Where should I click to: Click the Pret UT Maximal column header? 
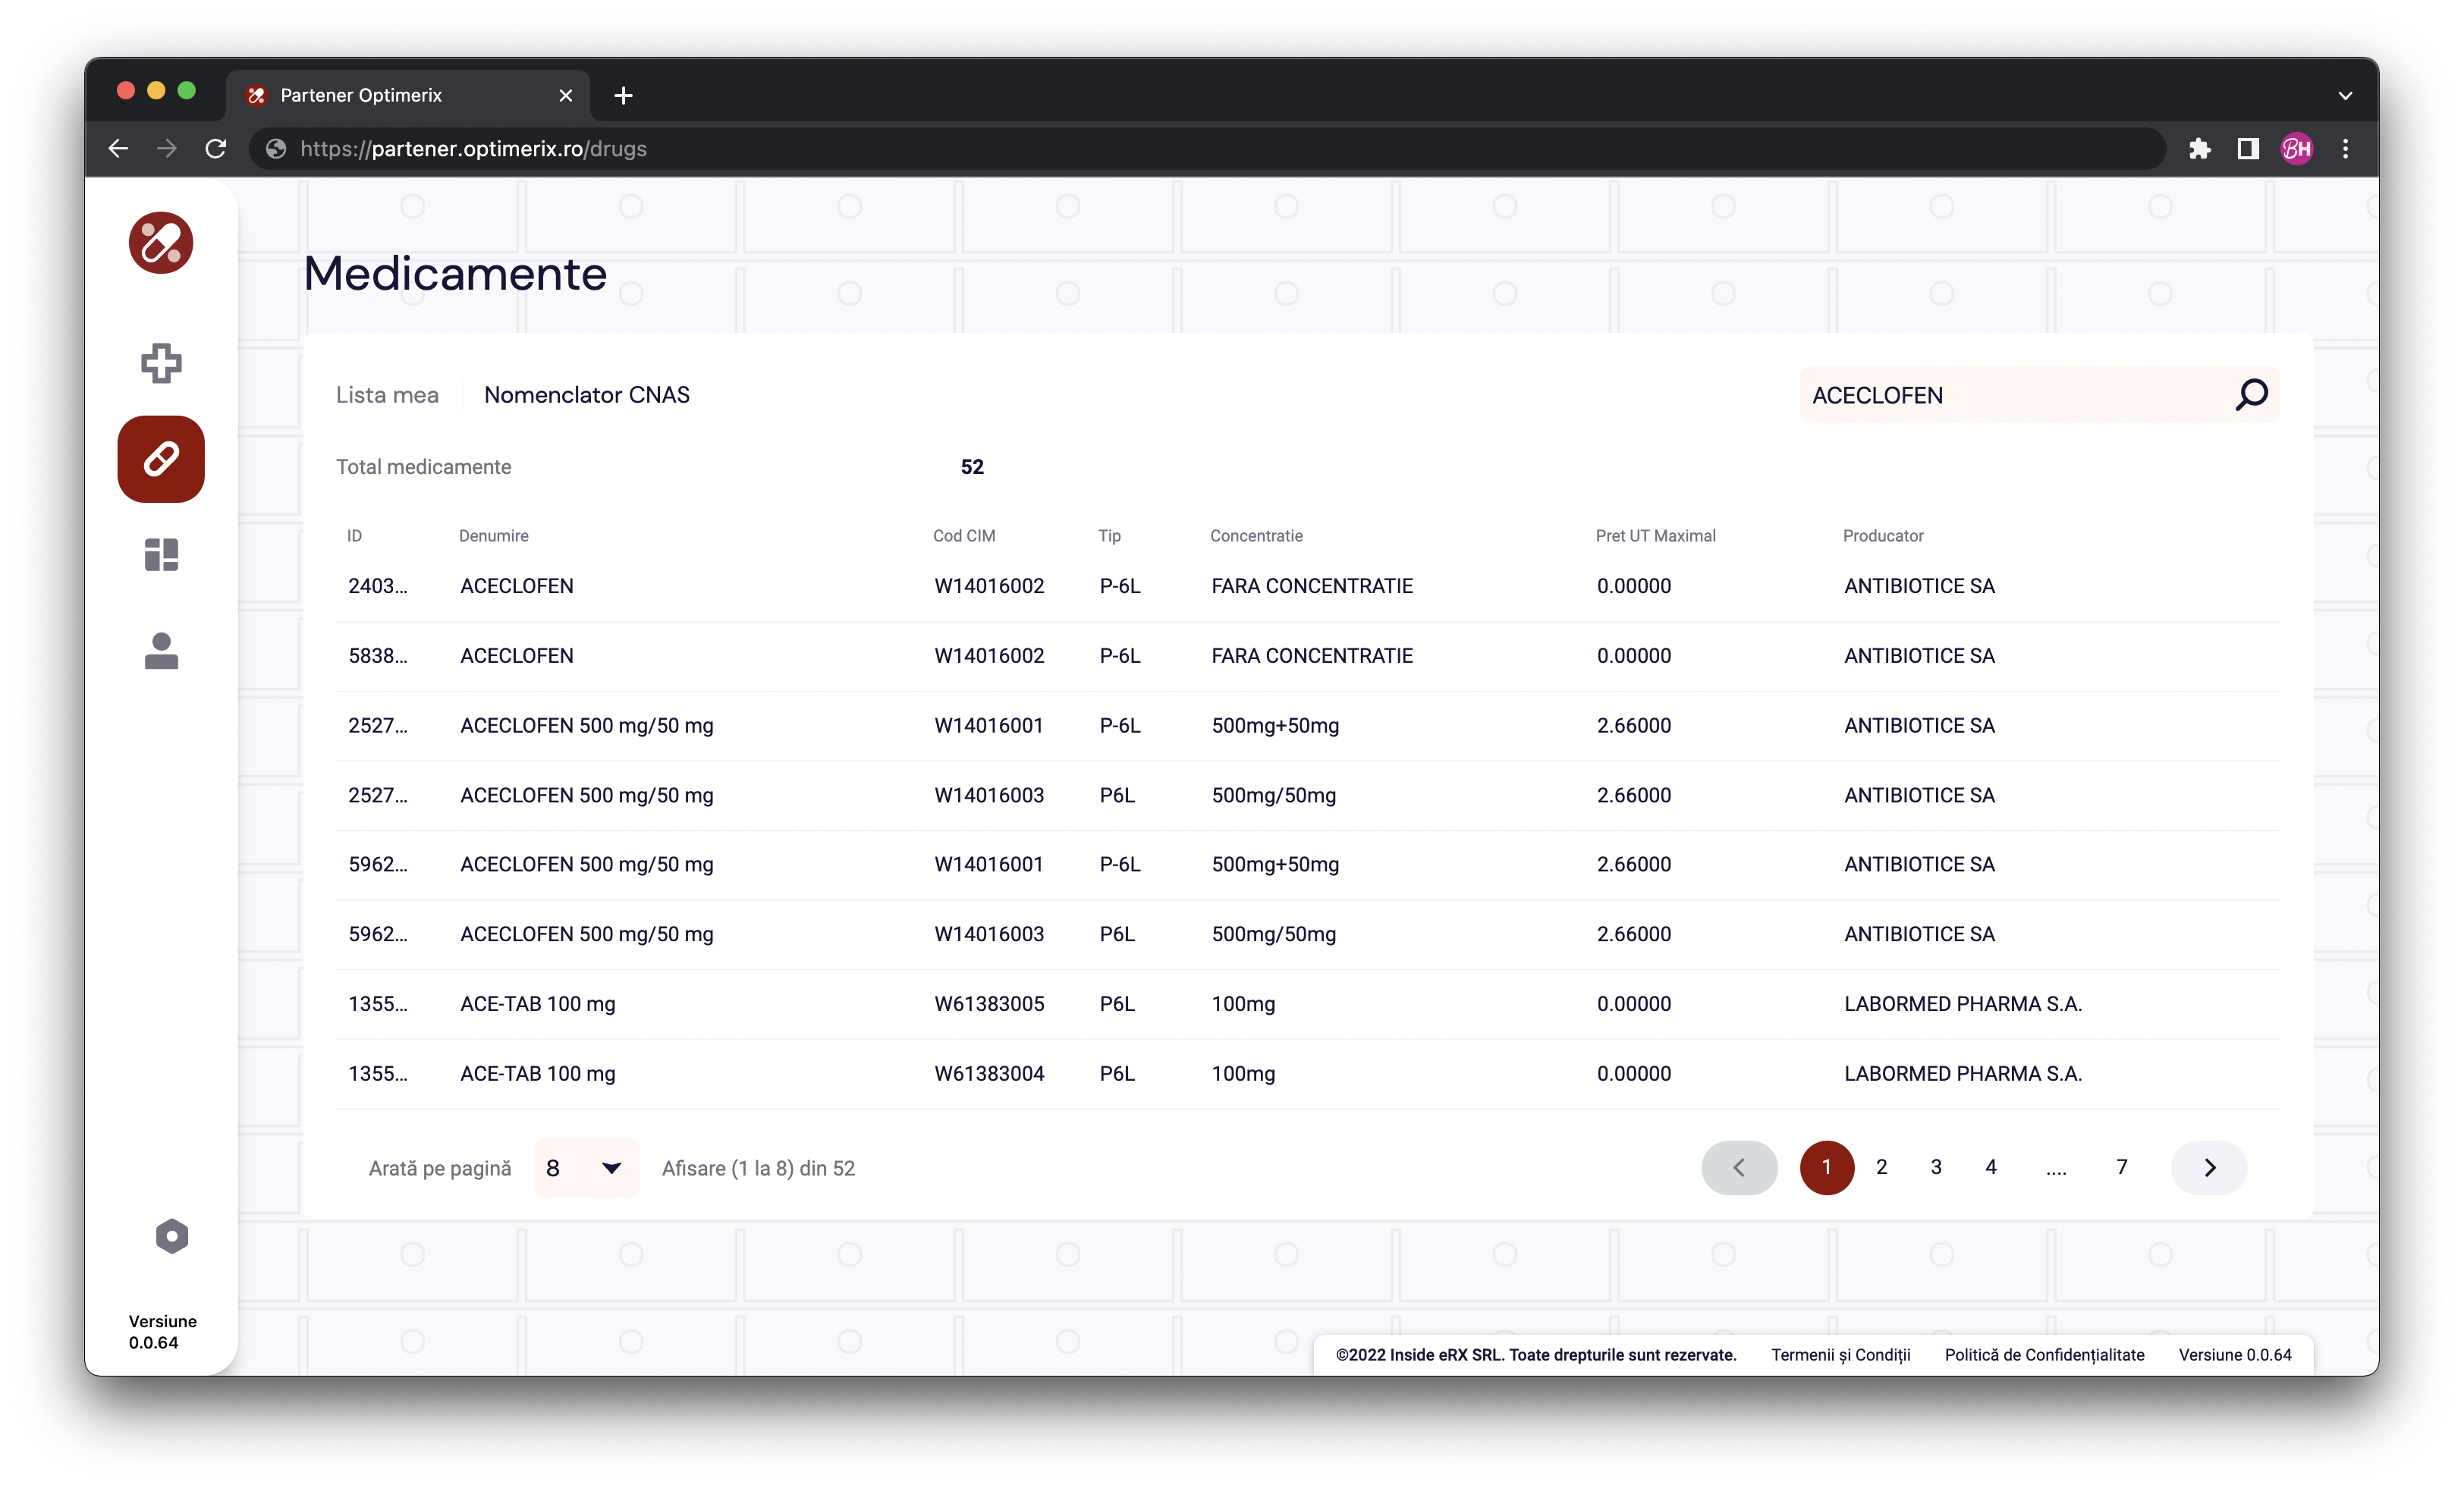1656,536
